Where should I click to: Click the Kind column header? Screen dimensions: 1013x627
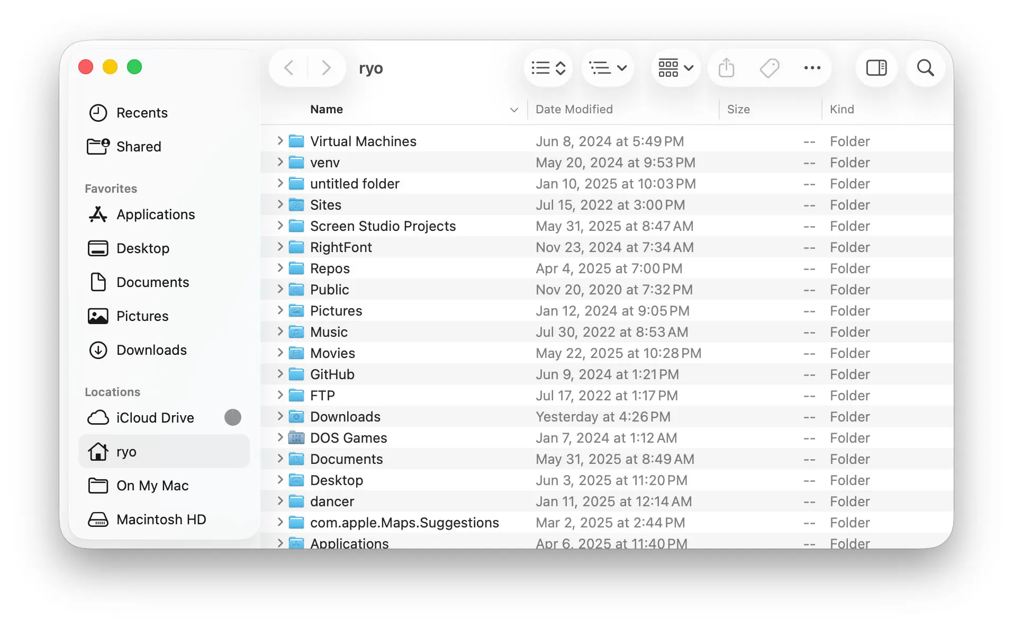point(842,110)
